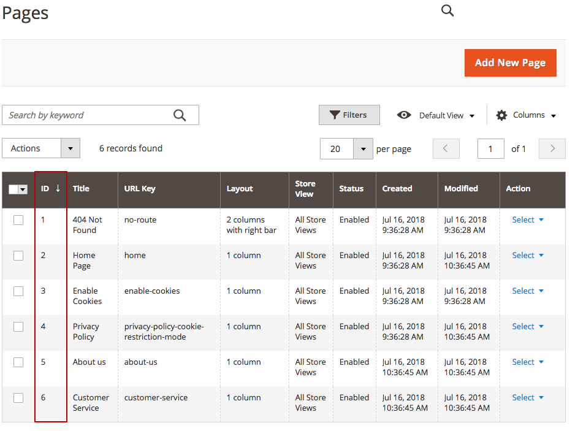Open Select action for Enable Cookies
The width and height of the screenshot is (578, 431).
point(528,291)
